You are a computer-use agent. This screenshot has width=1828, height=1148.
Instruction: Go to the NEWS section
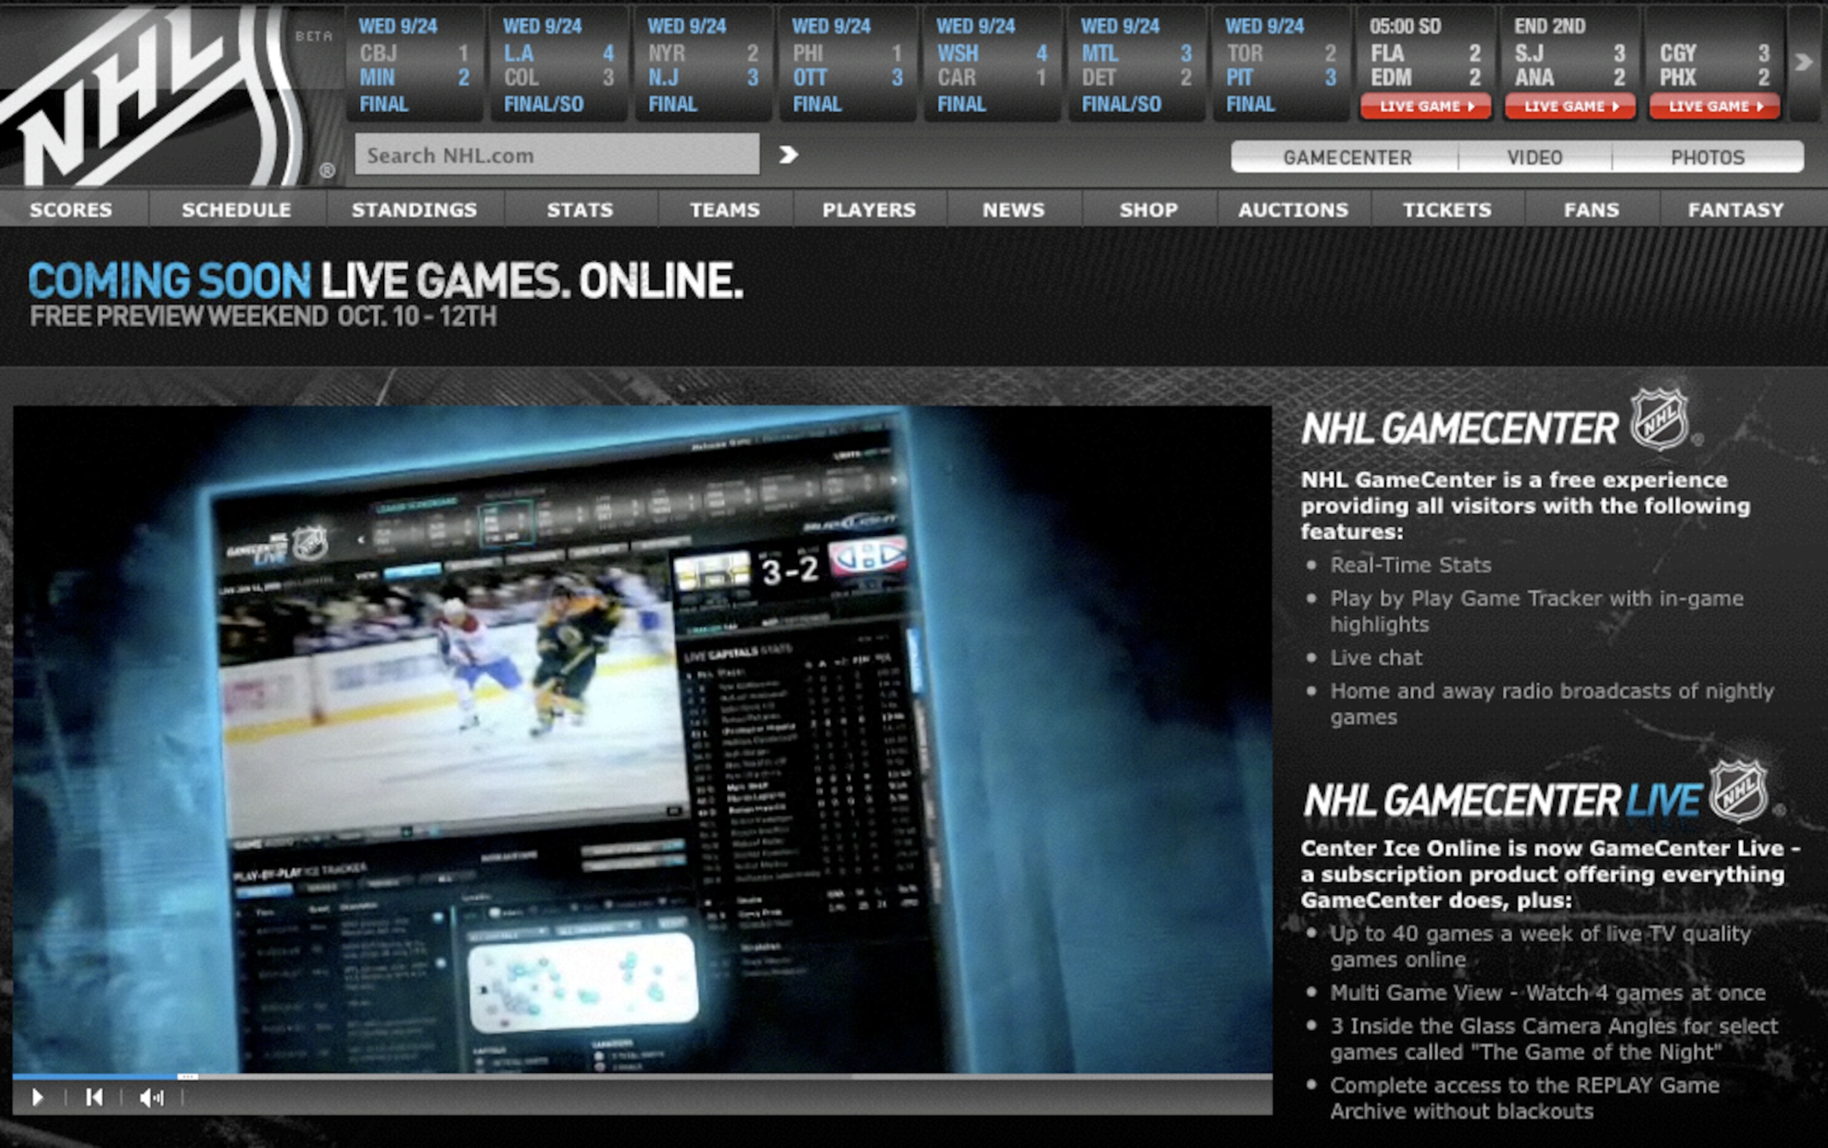click(1013, 209)
